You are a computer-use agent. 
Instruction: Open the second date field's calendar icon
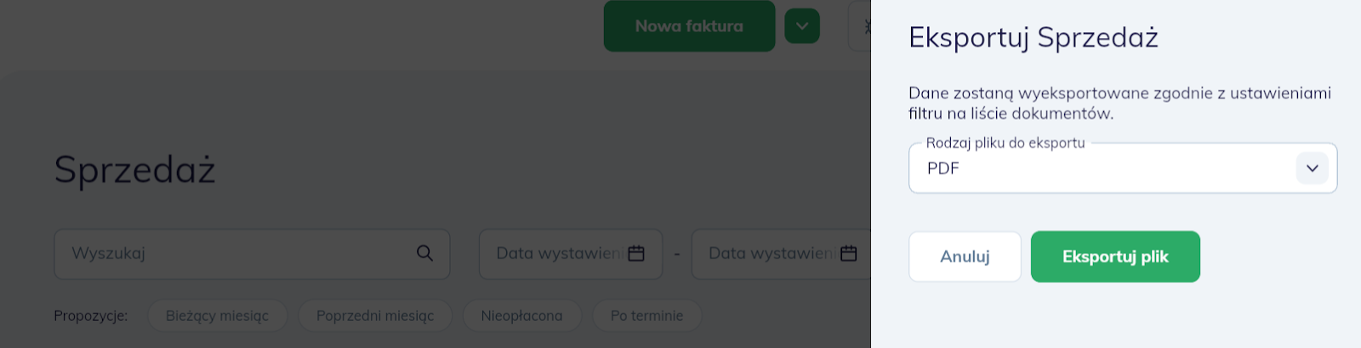(848, 253)
